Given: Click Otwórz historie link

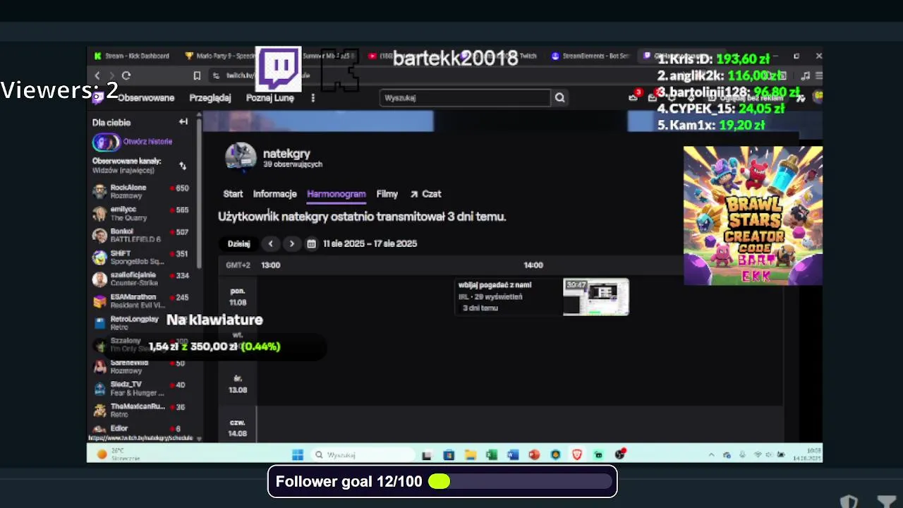Looking at the screenshot, I should [x=147, y=142].
